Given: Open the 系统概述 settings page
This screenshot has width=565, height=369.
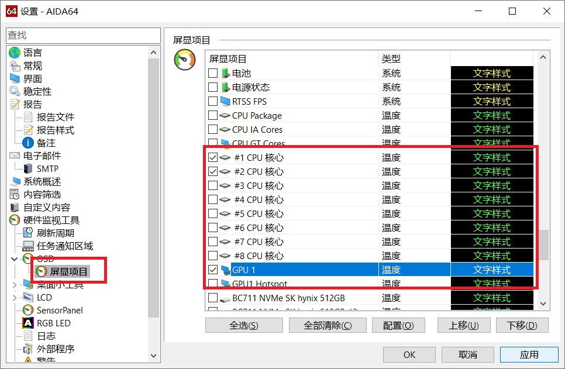Looking at the screenshot, I should coord(42,181).
